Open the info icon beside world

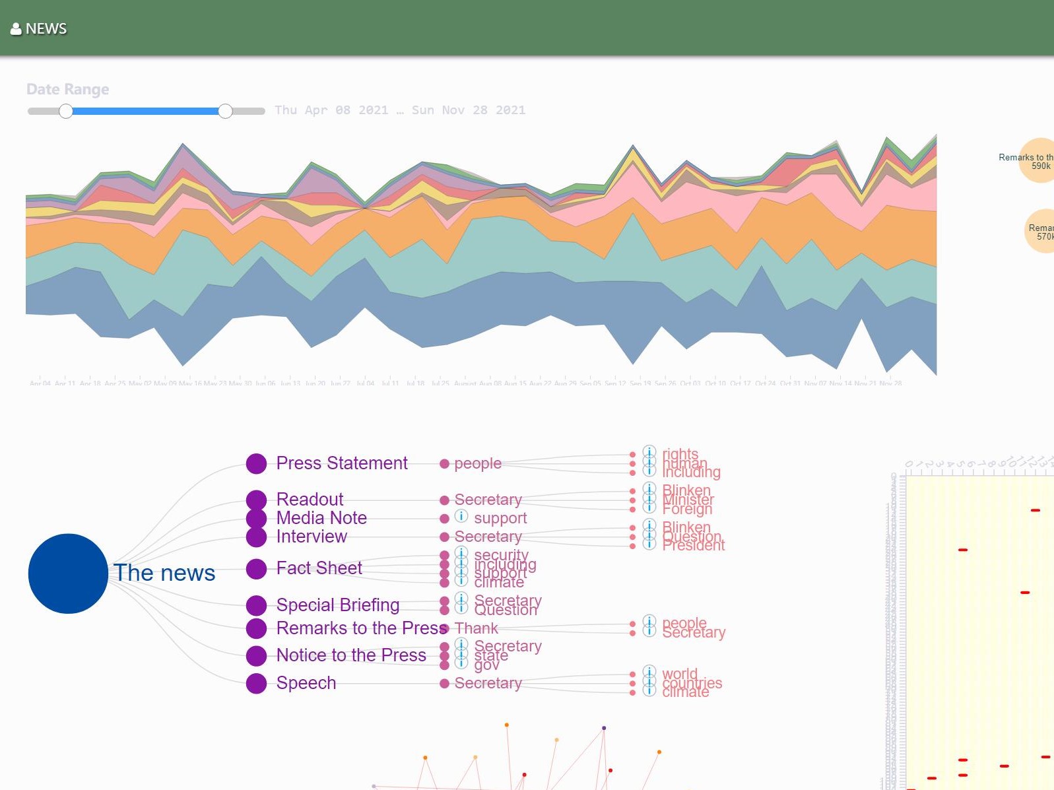point(649,672)
